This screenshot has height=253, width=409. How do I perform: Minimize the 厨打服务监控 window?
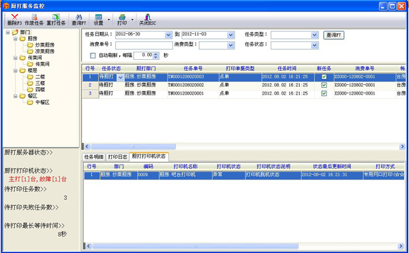pyautogui.click(x=383, y=6)
